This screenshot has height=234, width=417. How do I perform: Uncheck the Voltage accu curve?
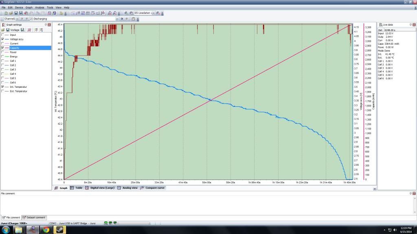point(3,39)
